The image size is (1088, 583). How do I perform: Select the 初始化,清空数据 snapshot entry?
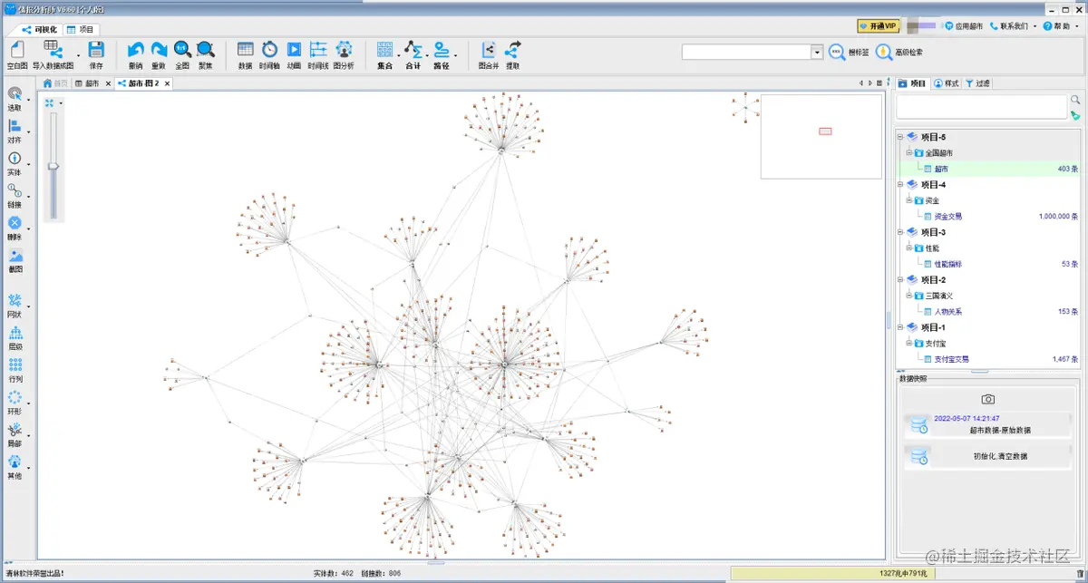[x=988, y=456]
